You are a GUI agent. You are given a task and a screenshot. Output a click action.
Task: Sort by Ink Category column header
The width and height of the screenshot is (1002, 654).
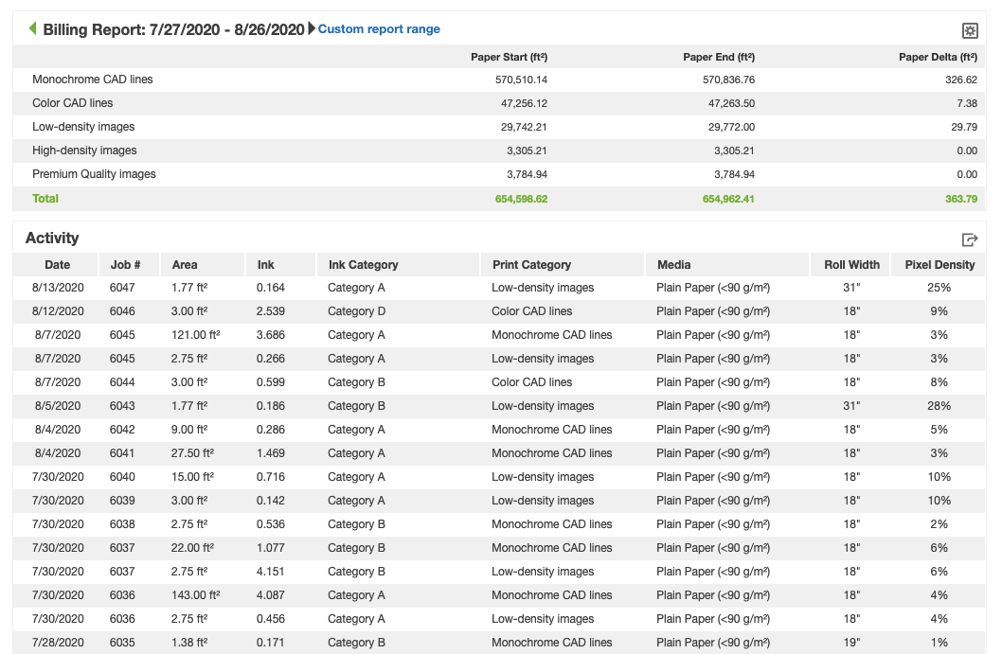(363, 265)
